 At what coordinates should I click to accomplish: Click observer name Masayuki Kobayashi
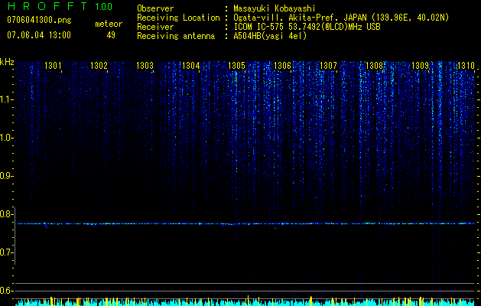[275, 8]
